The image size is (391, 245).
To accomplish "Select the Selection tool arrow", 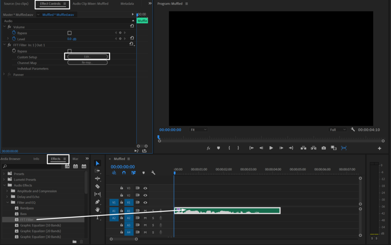I will pos(97,163).
